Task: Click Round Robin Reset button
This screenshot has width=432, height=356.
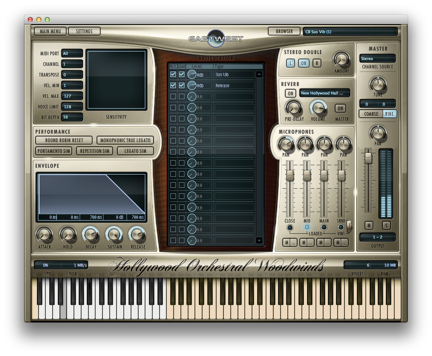Action: pos(64,141)
